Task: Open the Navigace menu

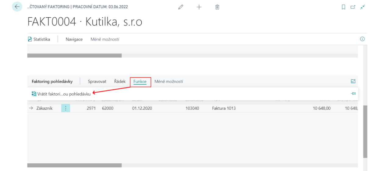Action: coord(74,39)
